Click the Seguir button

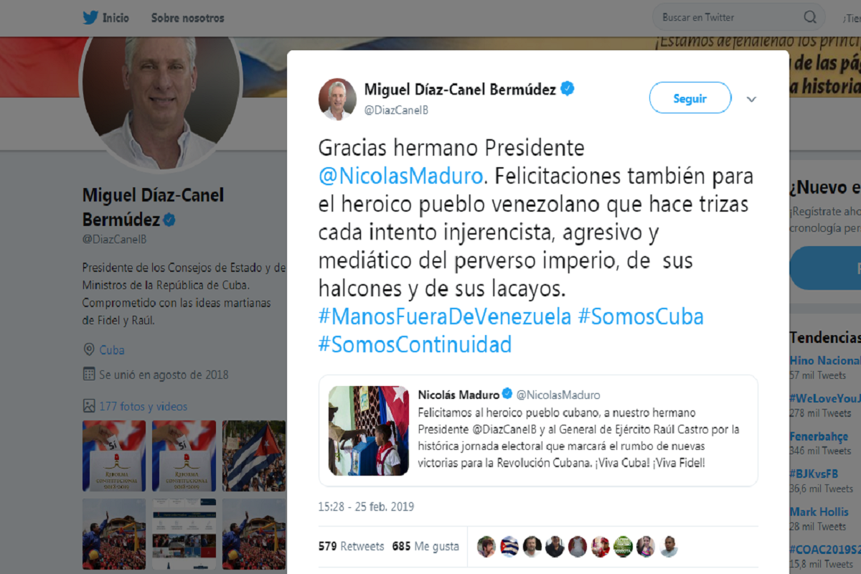pyautogui.click(x=690, y=98)
